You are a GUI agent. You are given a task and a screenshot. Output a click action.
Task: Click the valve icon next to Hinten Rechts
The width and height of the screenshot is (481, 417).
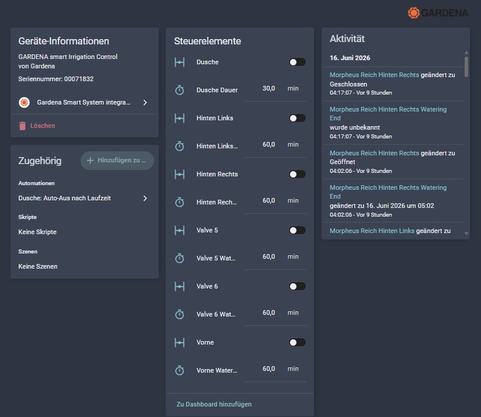[x=179, y=174]
